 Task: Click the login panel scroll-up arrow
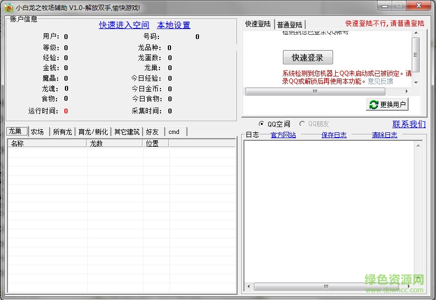coord(416,33)
